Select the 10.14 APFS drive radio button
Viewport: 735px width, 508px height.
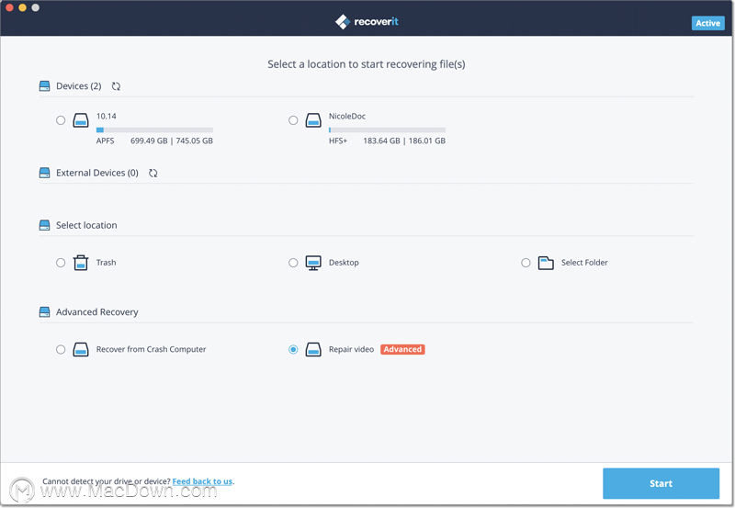pyautogui.click(x=61, y=120)
